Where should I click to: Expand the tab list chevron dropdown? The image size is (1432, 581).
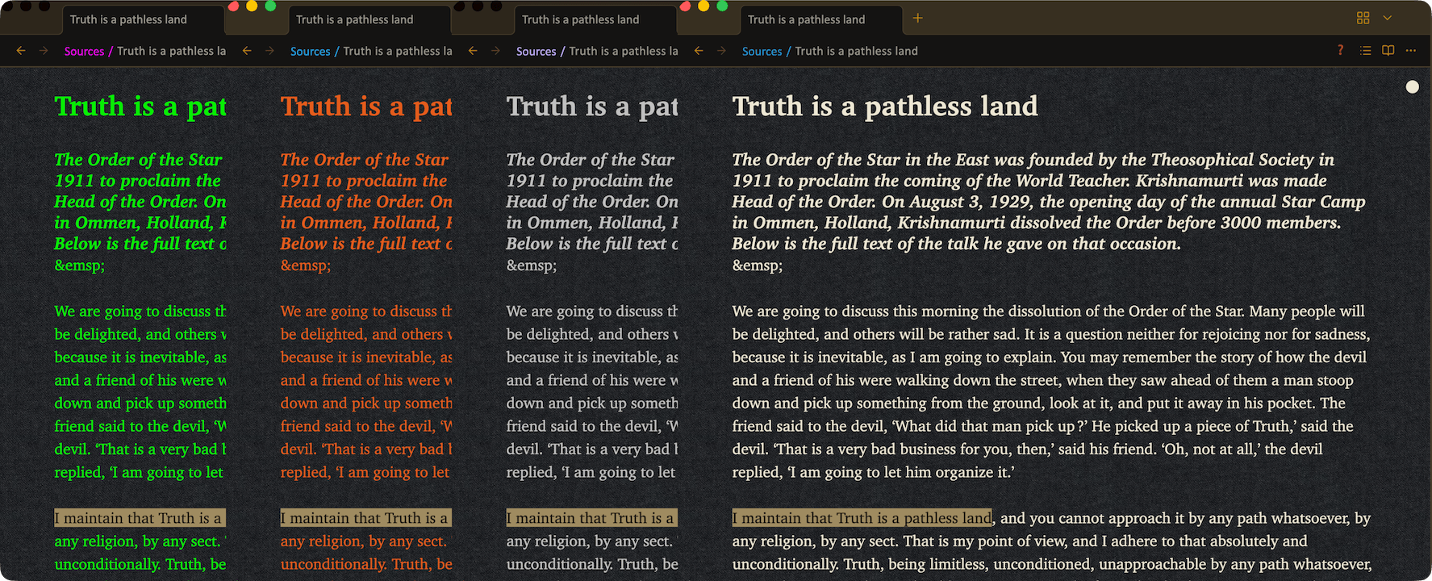pos(1387,18)
